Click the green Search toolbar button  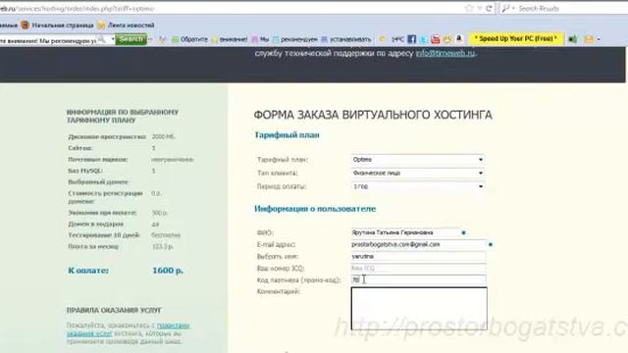131,39
